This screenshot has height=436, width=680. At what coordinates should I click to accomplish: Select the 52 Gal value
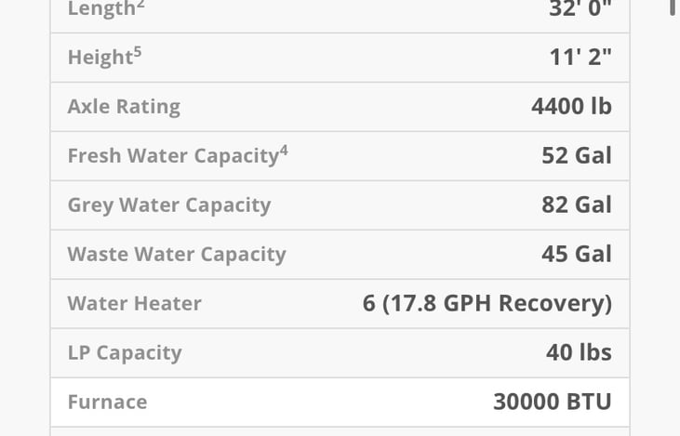click(x=577, y=155)
